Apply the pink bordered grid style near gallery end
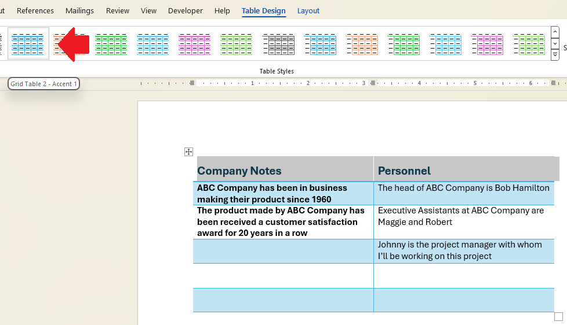Image resolution: width=567 pixels, height=325 pixels. pyautogui.click(x=487, y=44)
